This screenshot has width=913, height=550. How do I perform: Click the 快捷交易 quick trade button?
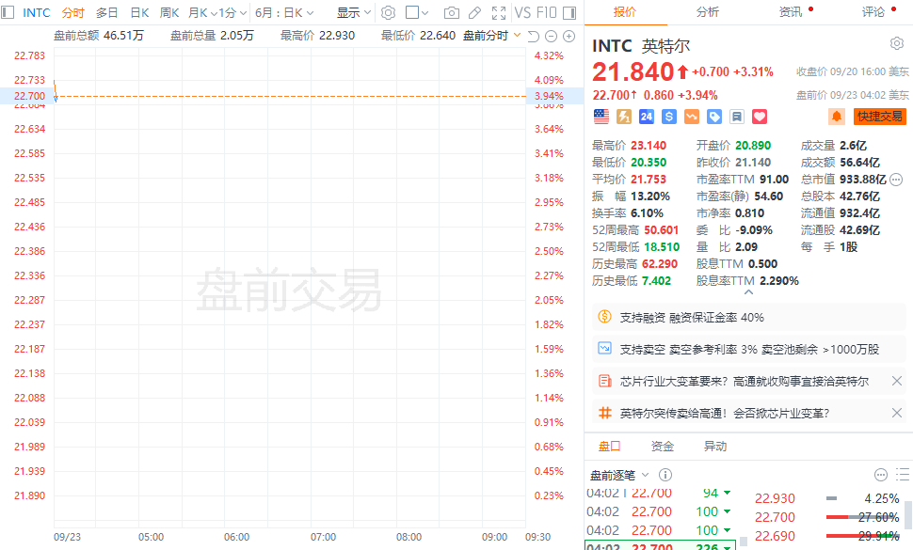pos(879,117)
